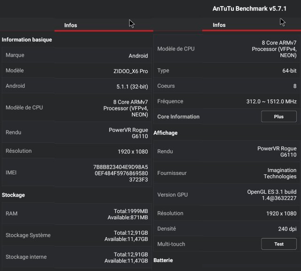301x271 pixels.
Task: Click the Type value 64-bit
Action: pos(289,71)
